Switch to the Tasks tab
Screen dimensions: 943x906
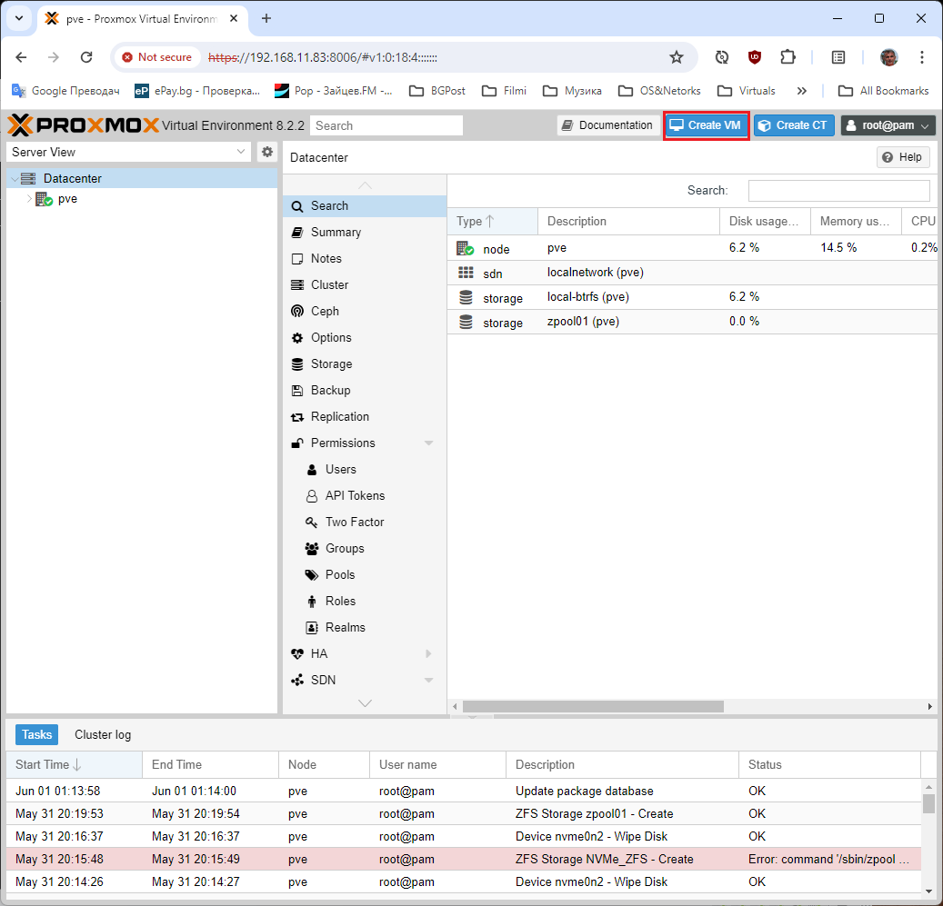pyautogui.click(x=36, y=735)
